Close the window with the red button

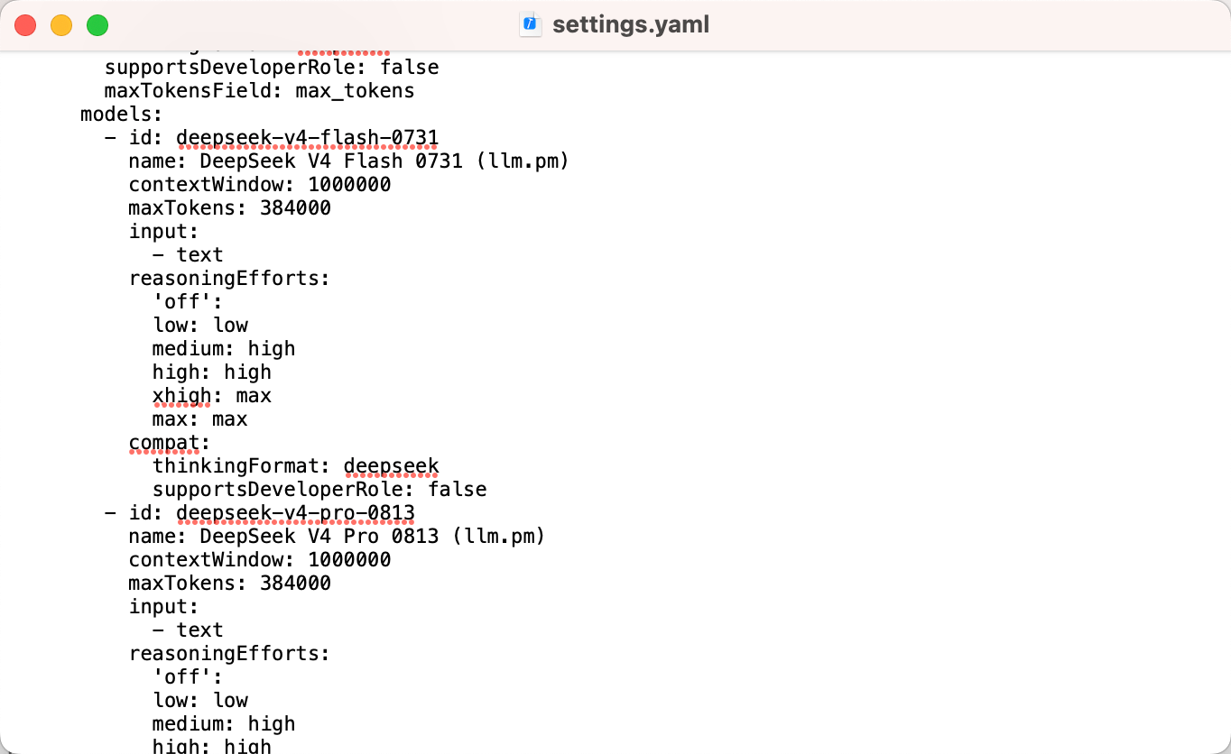25,25
